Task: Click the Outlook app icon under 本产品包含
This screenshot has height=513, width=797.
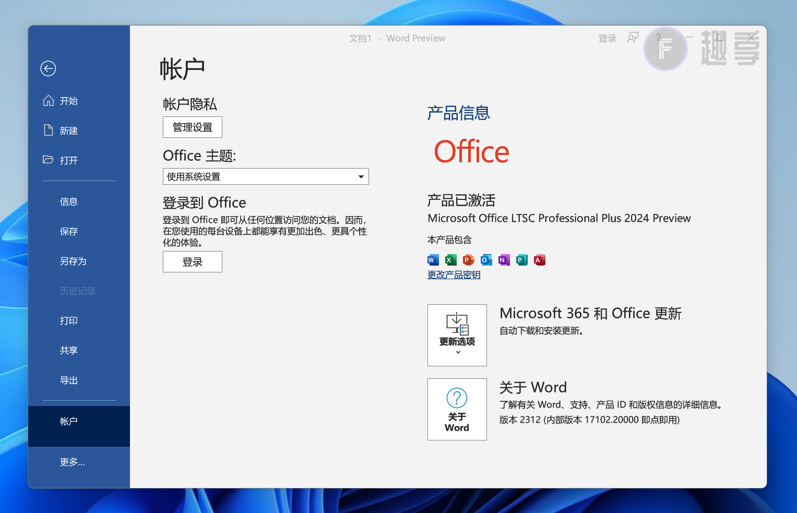Action: [x=486, y=260]
